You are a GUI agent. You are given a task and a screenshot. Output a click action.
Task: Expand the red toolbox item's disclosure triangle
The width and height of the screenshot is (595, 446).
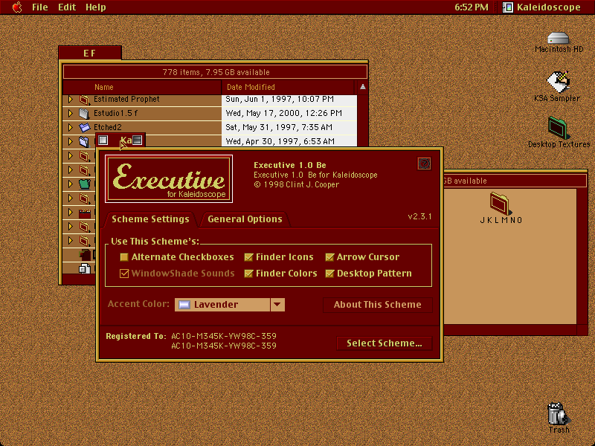tap(70, 213)
